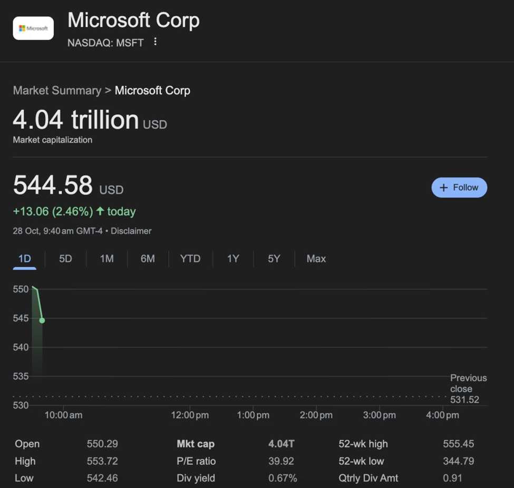Click the current price dot on chart

click(42, 320)
